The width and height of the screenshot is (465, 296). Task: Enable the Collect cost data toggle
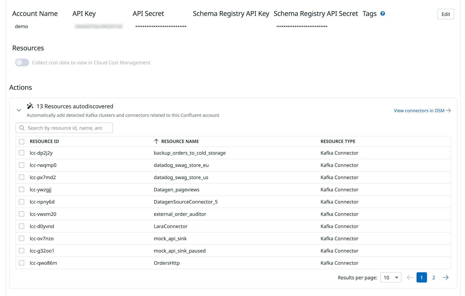tap(22, 62)
